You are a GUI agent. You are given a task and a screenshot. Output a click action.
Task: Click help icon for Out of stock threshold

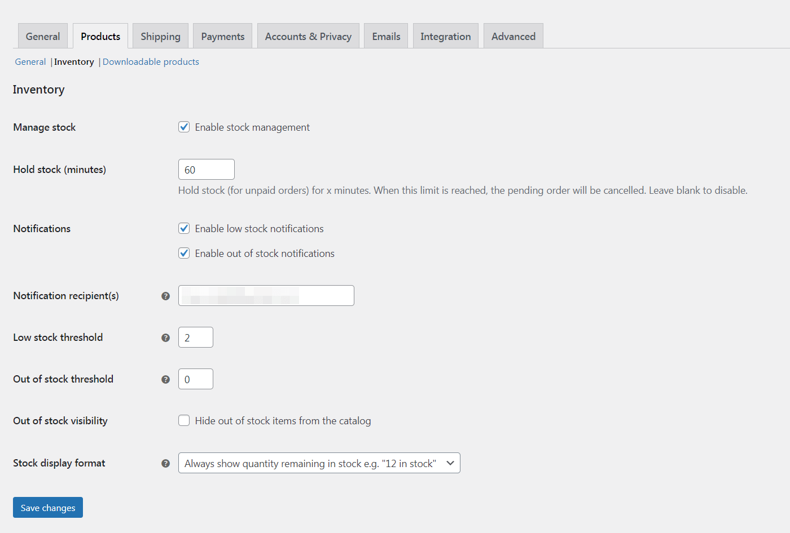tap(165, 379)
